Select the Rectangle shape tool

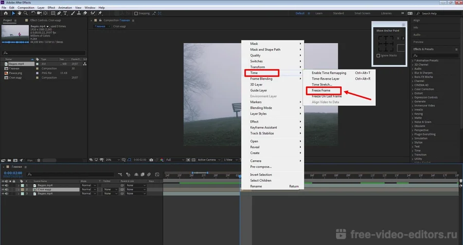coord(53,13)
